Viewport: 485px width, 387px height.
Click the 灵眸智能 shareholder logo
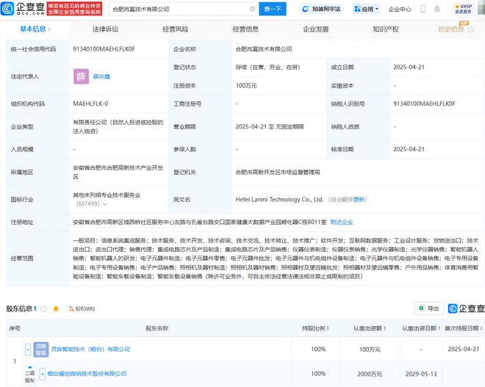tap(41, 350)
